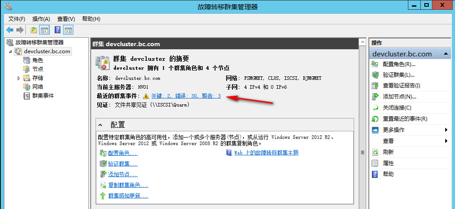Select 查看验证报告(I) in actions pane
The width and height of the screenshot is (455, 209).
point(401,86)
